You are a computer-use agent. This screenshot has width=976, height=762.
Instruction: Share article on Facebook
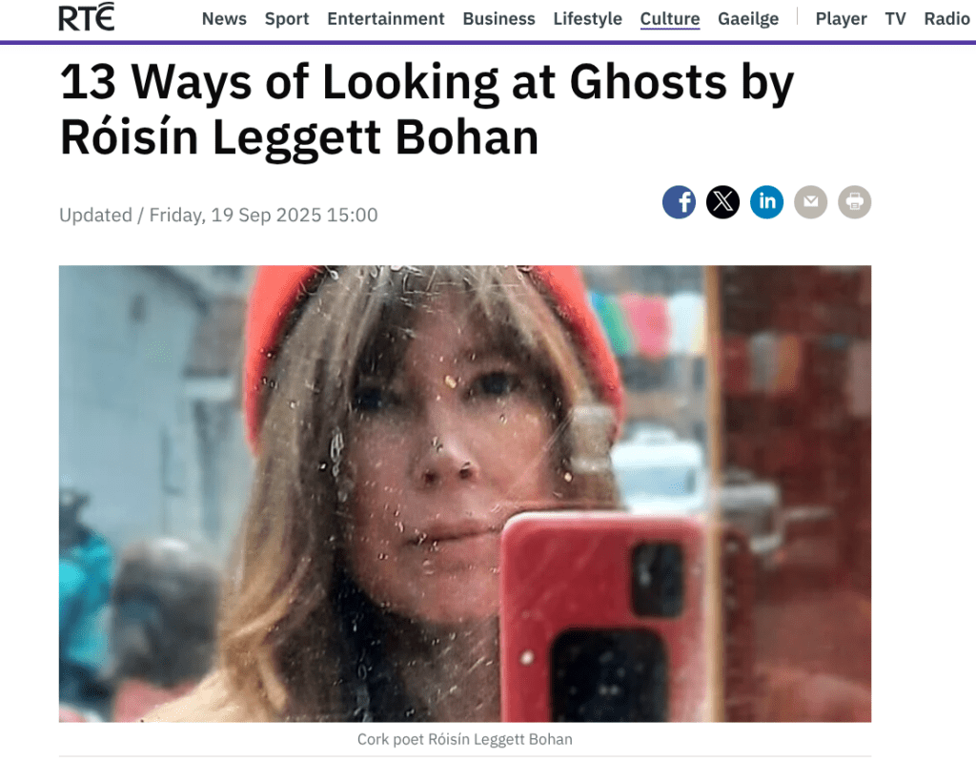pyautogui.click(x=679, y=202)
